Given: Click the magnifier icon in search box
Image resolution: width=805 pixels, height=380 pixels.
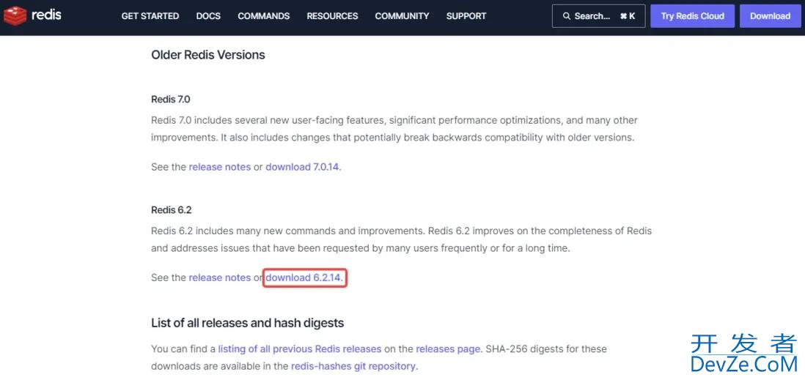Looking at the screenshot, I should 566,16.
